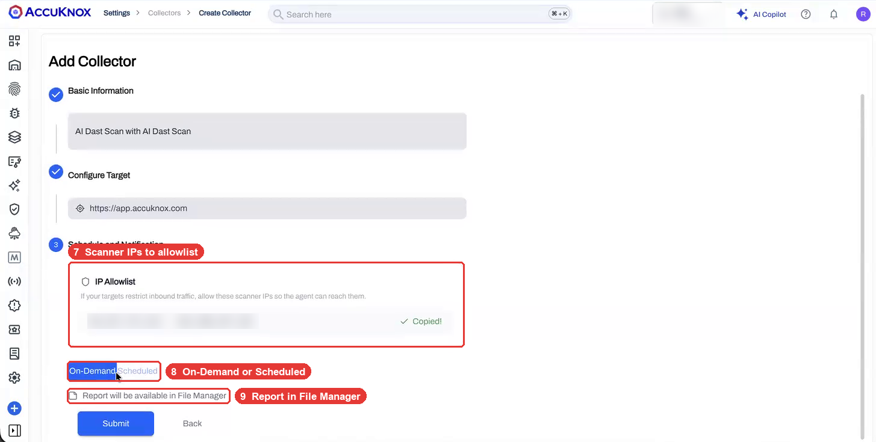Viewport: 876px width, 442px height.
Task: Click the AccuKnox logo
Action: (50, 12)
